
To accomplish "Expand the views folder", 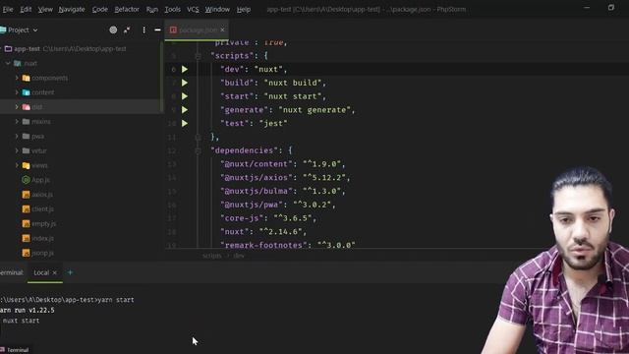I will (x=17, y=165).
